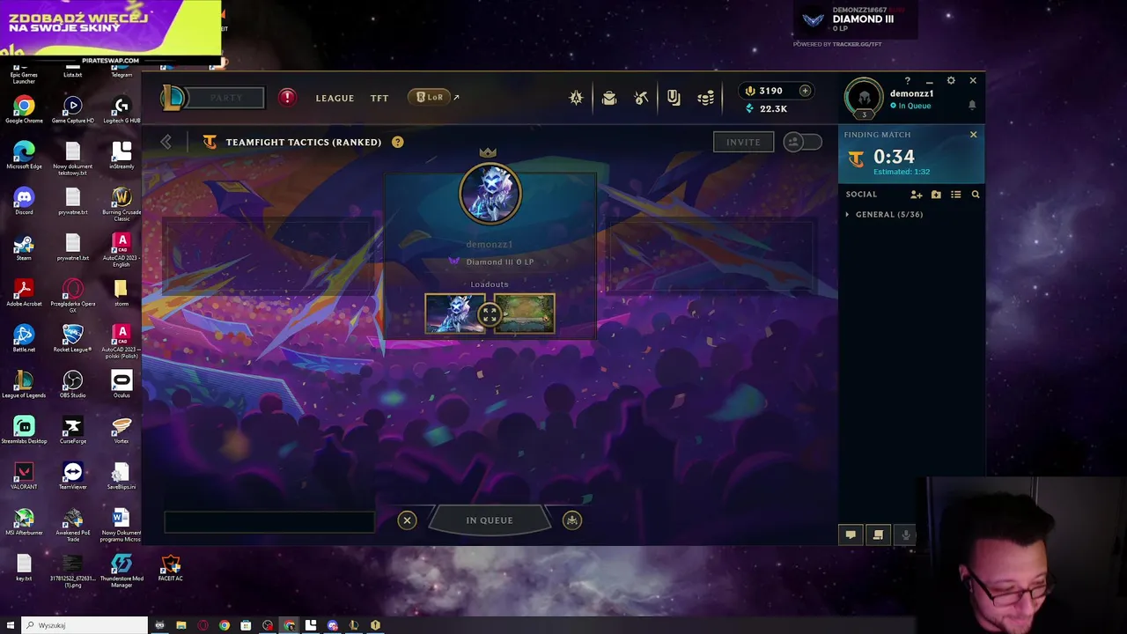Open the Store coins icon
The image size is (1127, 634).
coord(706,98)
